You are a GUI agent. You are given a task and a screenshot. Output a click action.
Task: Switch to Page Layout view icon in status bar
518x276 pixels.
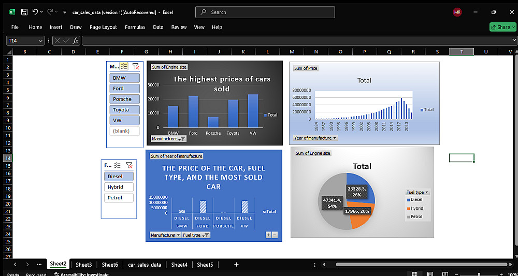coord(430,274)
